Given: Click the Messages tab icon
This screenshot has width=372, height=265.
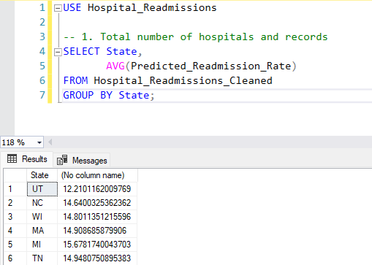Looking at the screenshot, I should click(x=62, y=160).
